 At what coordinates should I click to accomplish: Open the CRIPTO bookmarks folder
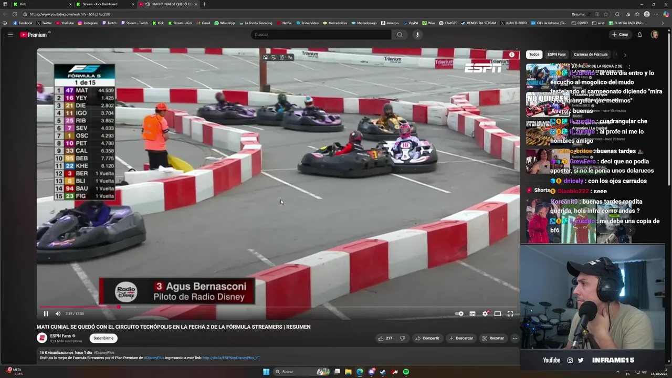(x=580, y=23)
